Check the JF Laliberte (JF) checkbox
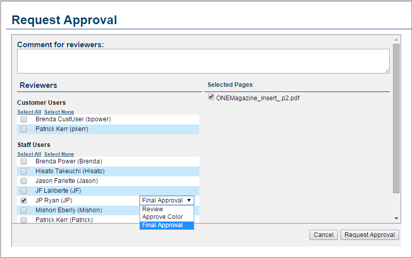This screenshot has height=258, width=412. coord(24,191)
